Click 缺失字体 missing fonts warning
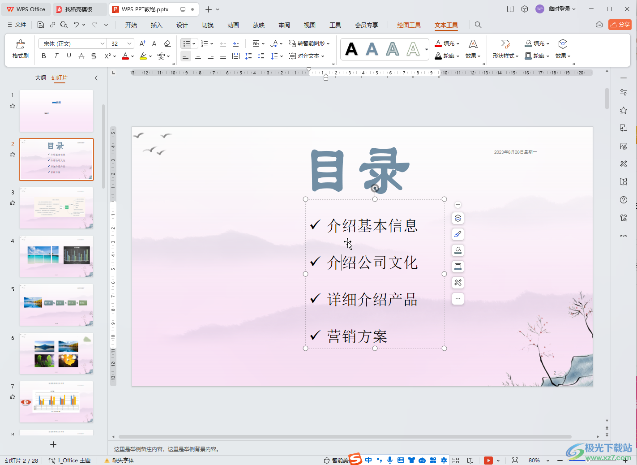Viewport: 637px width, 465px height. 119,461
